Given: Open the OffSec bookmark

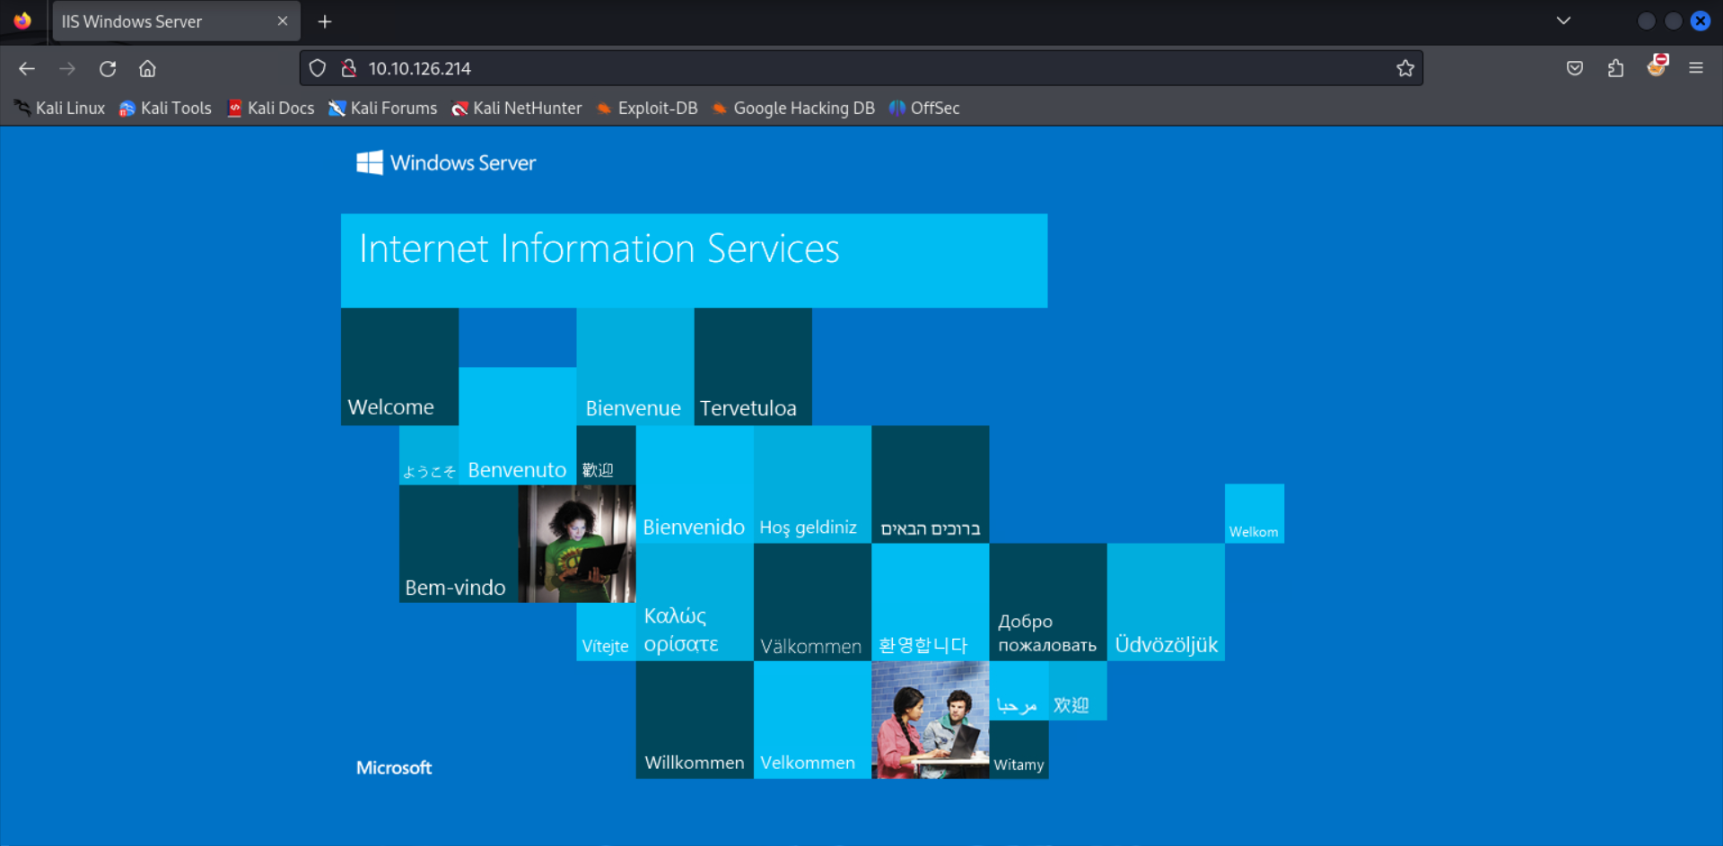Looking at the screenshot, I should [x=924, y=108].
